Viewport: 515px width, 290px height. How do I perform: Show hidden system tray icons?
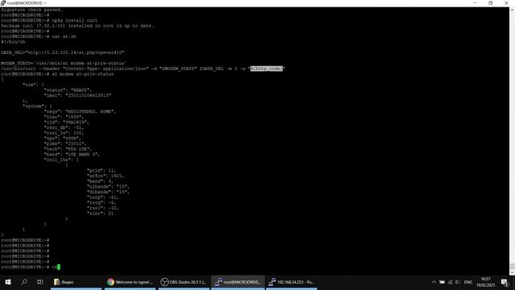point(434,282)
